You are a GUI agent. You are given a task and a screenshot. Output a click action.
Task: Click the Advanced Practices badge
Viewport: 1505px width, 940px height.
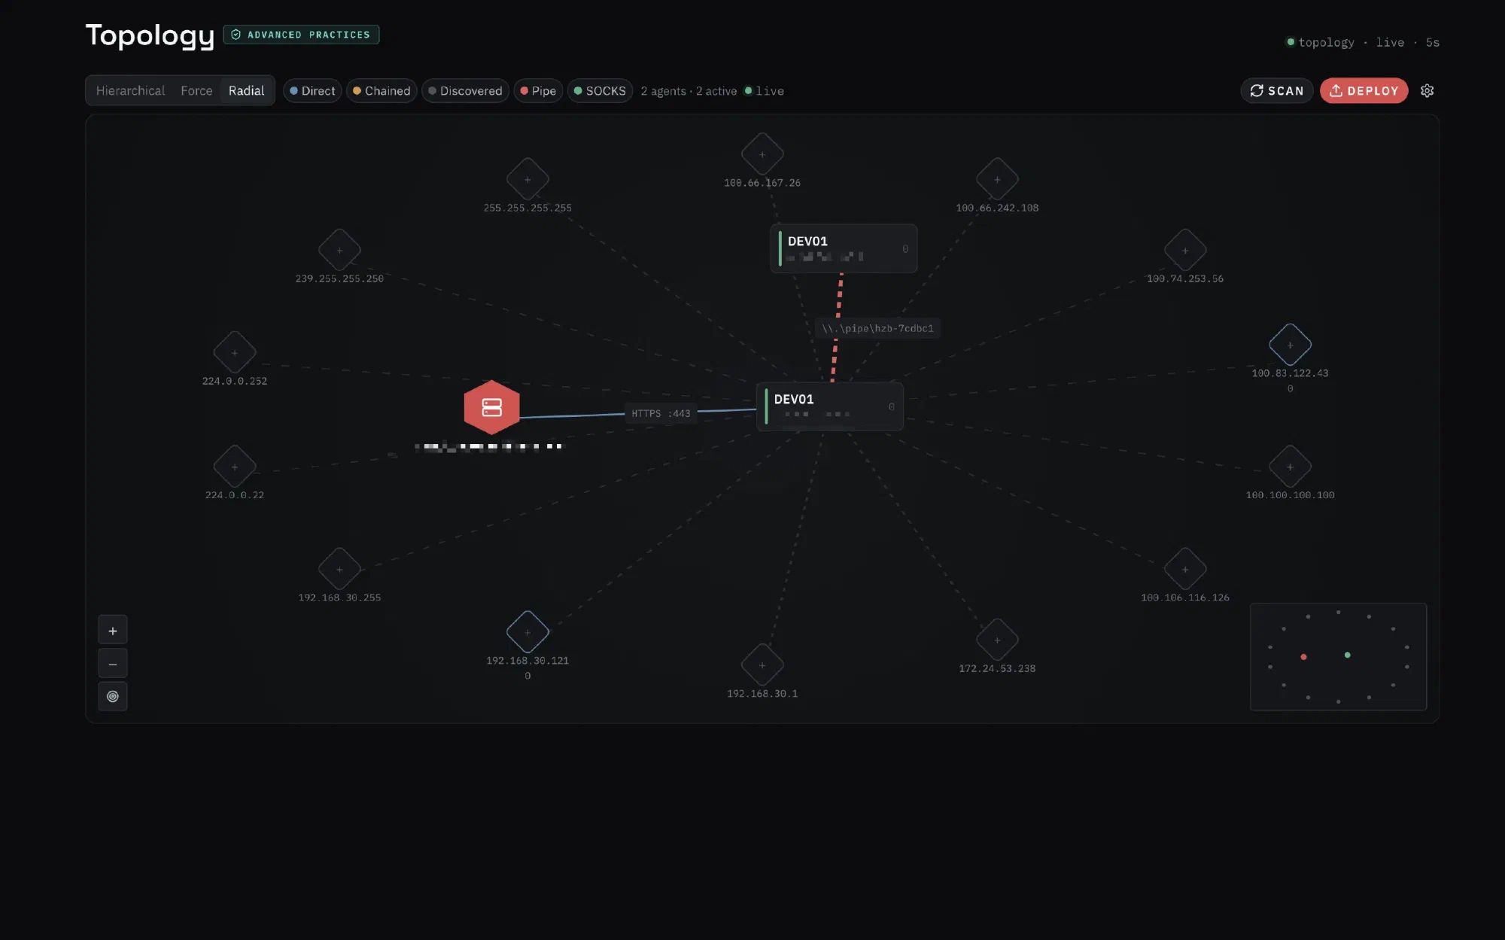[x=301, y=35]
